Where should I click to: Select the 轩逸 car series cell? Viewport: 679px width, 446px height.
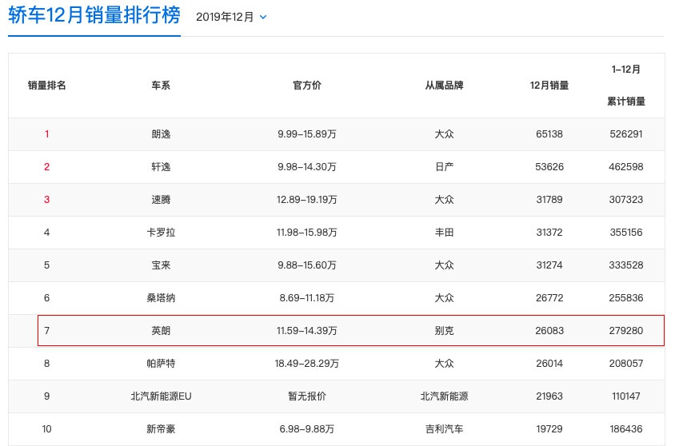[161, 167]
